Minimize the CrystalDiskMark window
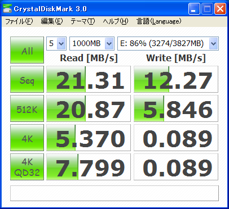 tap(194, 9)
